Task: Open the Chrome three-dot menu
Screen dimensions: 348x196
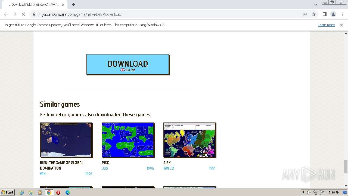Action: coord(342,14)
